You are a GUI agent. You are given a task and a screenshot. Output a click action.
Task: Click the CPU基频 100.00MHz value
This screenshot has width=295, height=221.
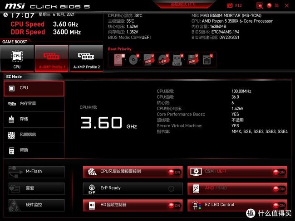tap(241, 91)
